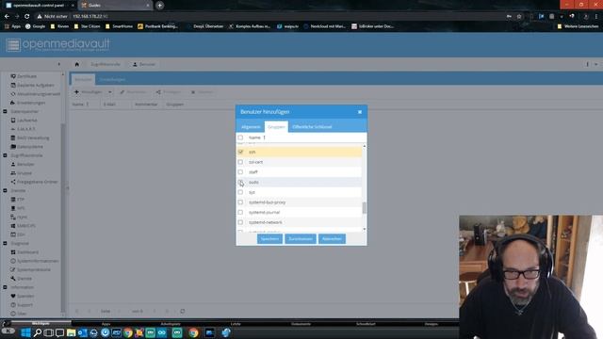Viewport: 603px width, 339px height.
Task: Open Spenden heart icon
Action: (x=13, y=296)
